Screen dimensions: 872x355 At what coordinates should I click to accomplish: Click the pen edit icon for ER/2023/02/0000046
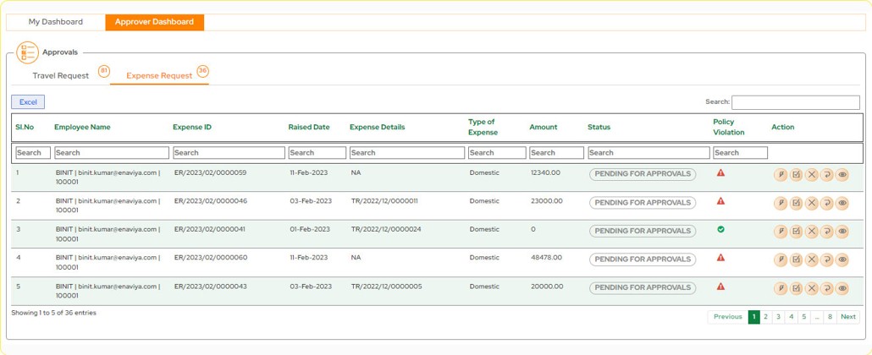781,203
